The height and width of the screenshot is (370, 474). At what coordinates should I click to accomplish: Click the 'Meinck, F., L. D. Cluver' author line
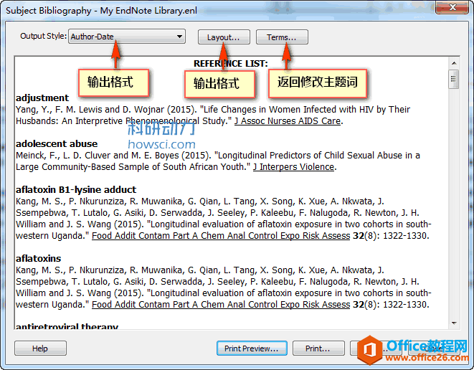click(x=218, y=156)
